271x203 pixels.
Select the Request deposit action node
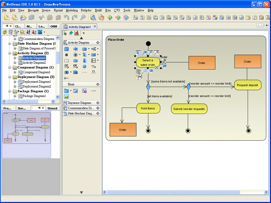pos(248,85)
